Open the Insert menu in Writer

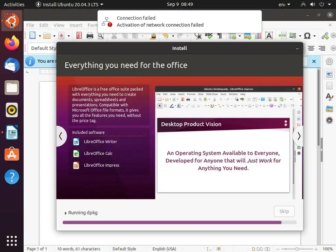tap(76, 25)
